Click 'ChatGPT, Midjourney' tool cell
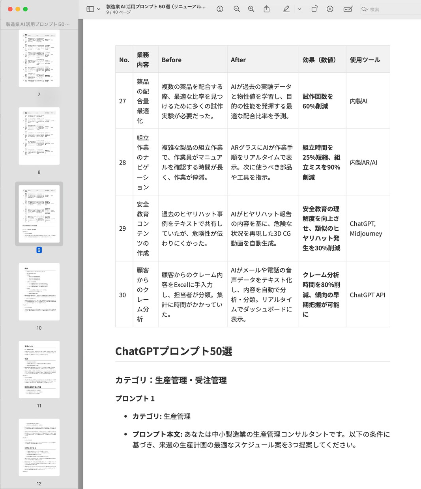The width and height of the screenshot is (421, 489). click(368, 228)
